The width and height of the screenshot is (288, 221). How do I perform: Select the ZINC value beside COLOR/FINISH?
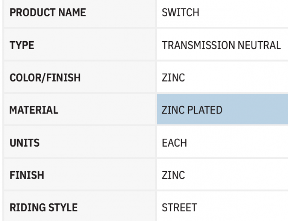click(x=173, y=78)
